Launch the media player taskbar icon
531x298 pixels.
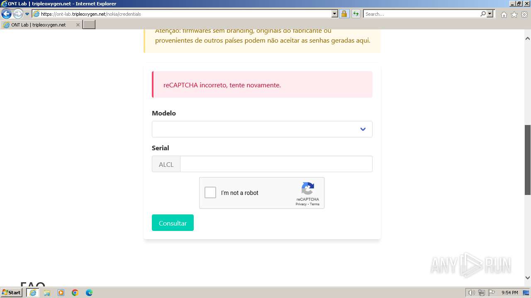[x=61, y=293]
